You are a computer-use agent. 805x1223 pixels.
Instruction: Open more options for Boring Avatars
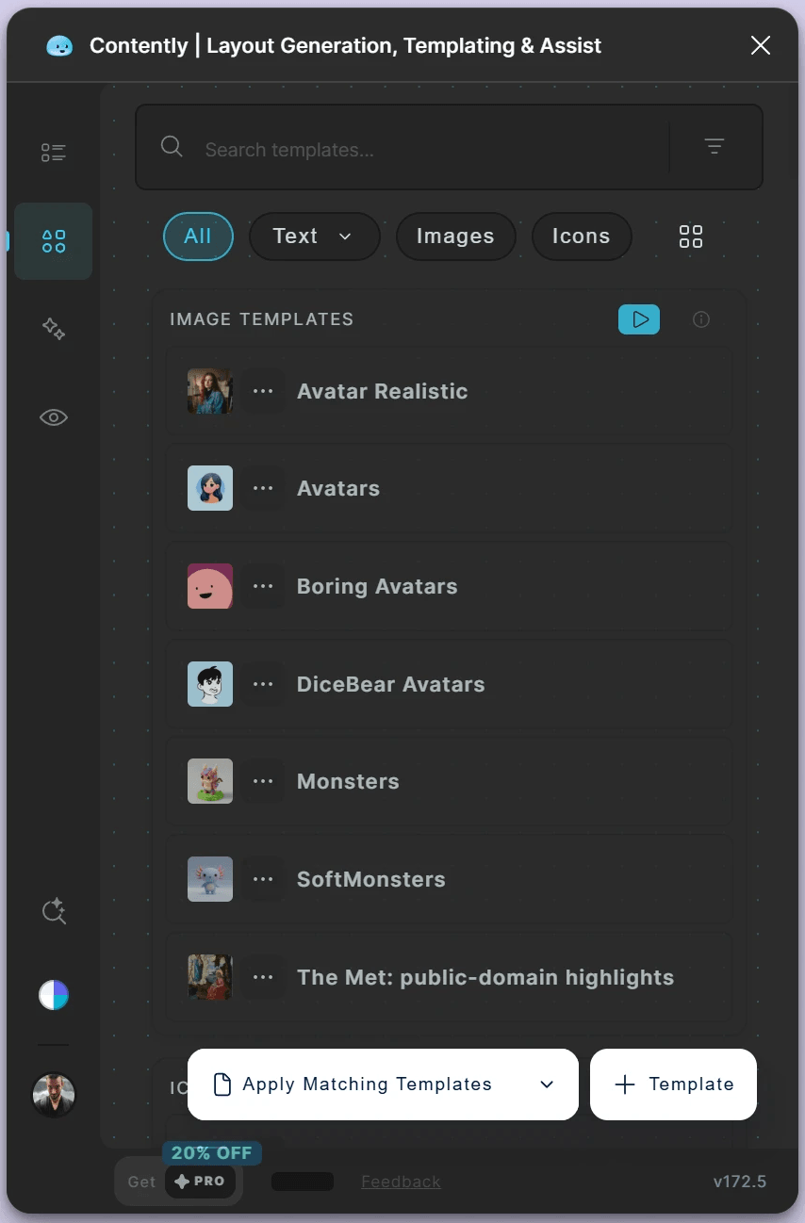[263, 586]
